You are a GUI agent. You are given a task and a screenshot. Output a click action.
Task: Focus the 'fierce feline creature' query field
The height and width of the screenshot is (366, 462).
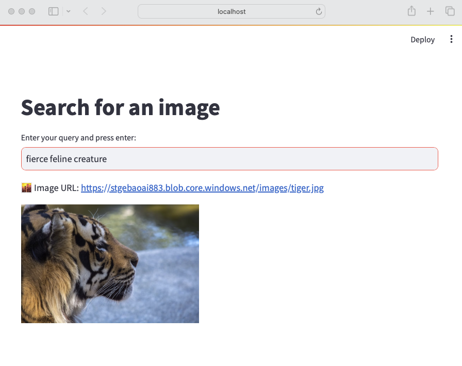229,159
